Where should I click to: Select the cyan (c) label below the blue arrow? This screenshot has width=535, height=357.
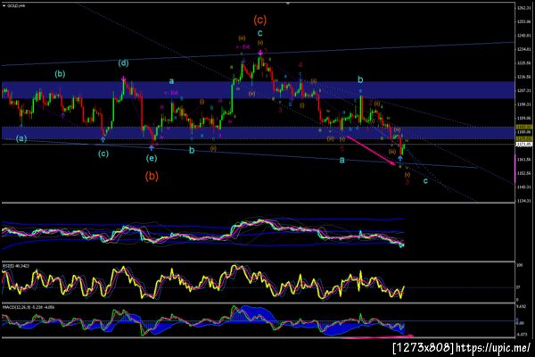coord(103,154)
